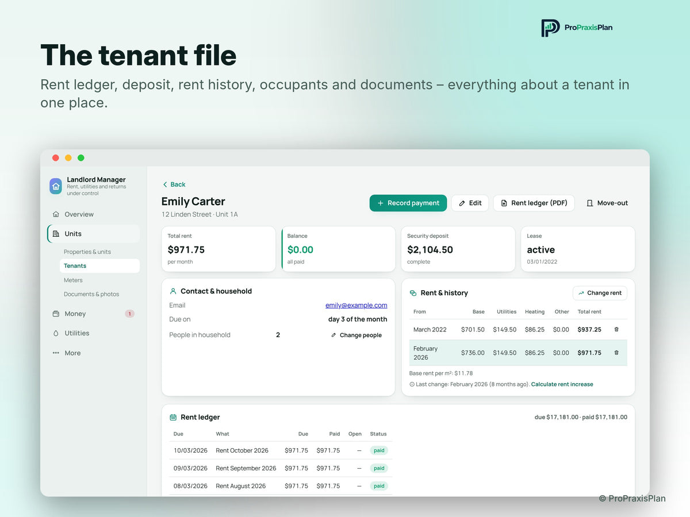
Task: Select the Tenants submenu item
Action: pos(99,266)
